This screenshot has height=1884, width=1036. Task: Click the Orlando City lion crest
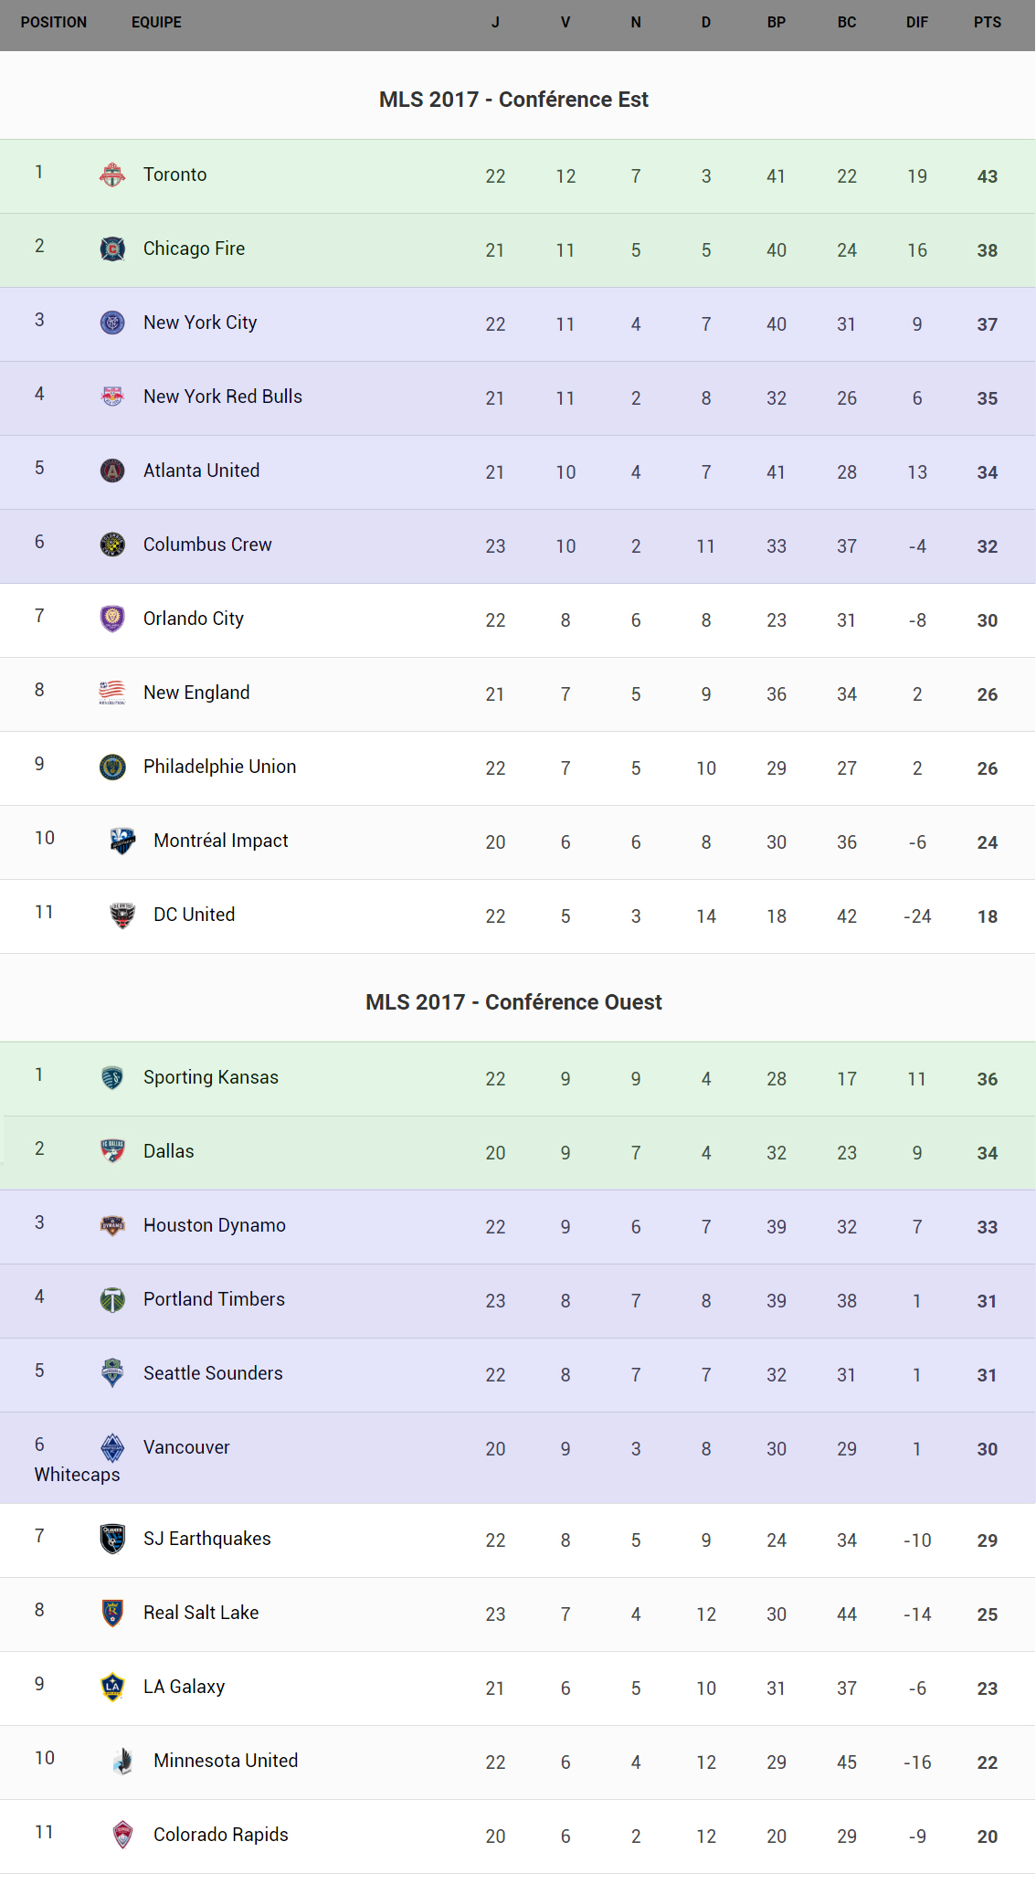coord(112,619)
